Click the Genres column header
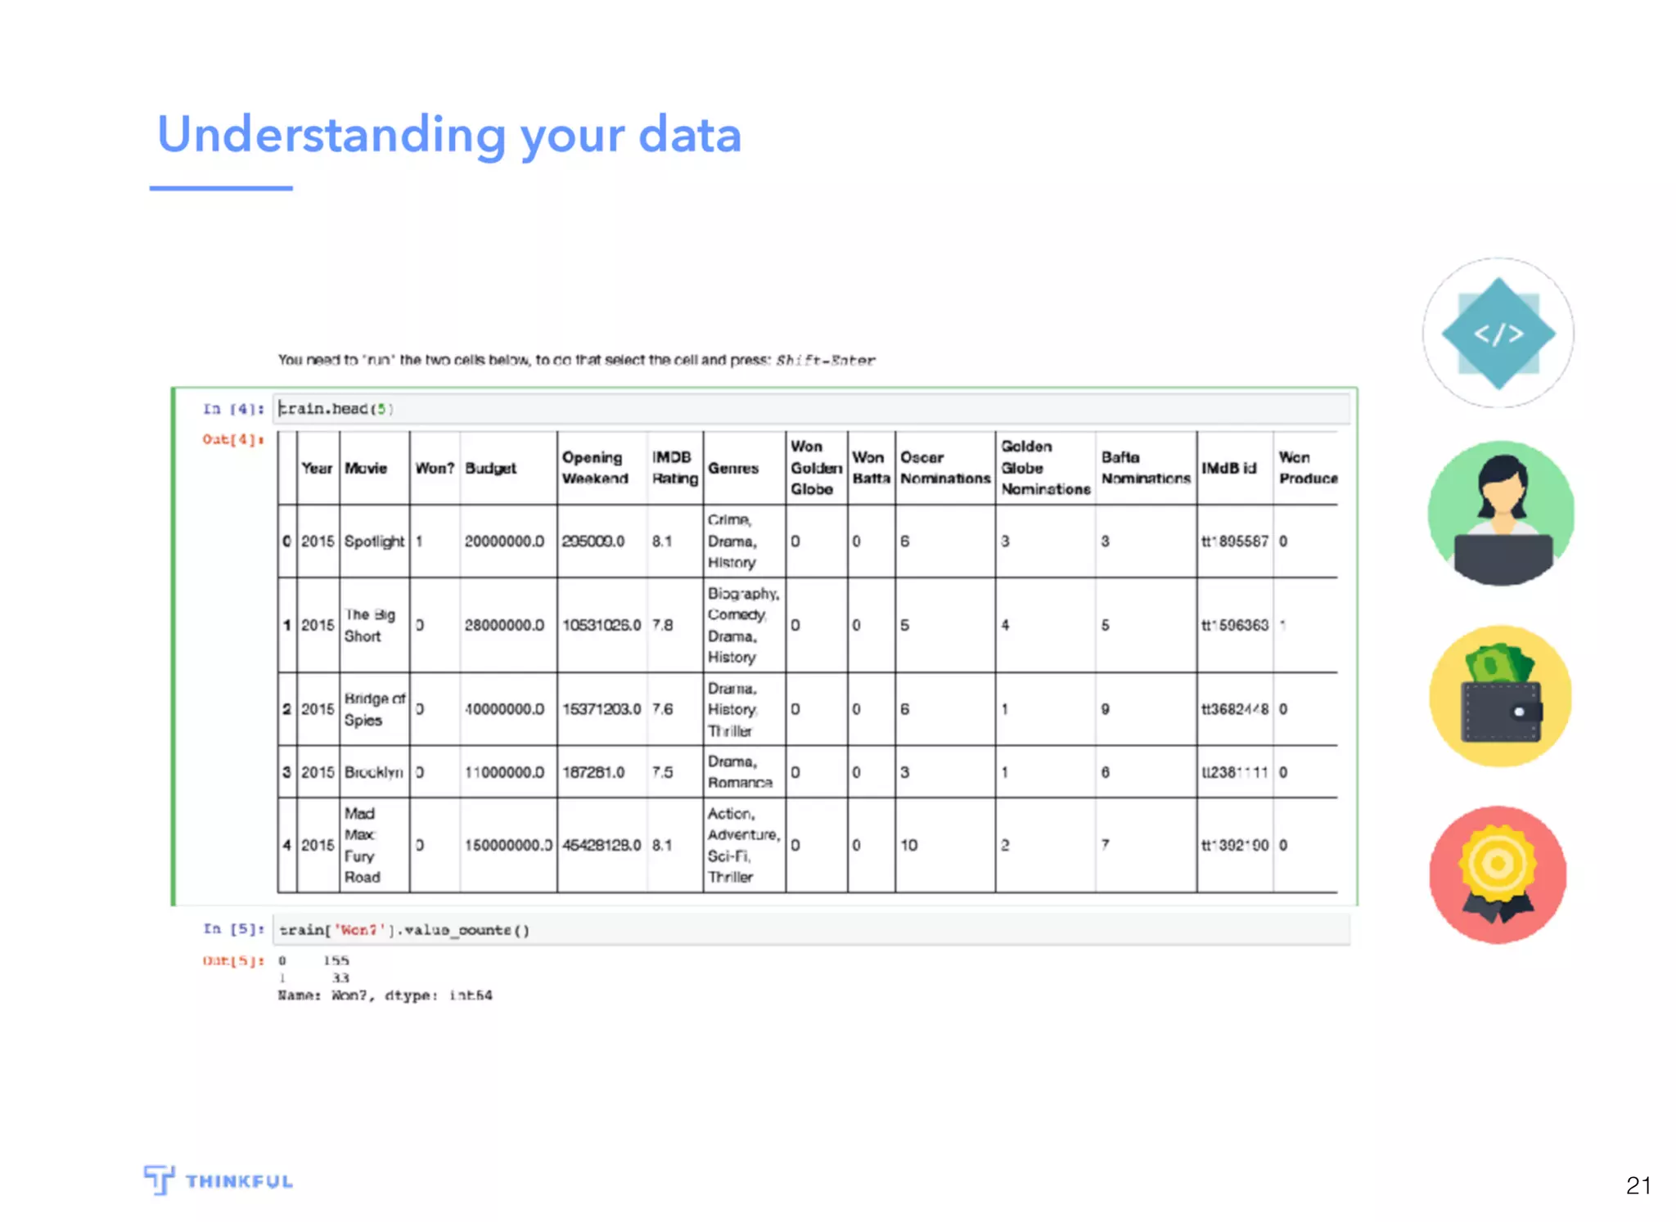Image resolution: width=1676 pixels, height=1222 pixels. [x=733, y=468]
